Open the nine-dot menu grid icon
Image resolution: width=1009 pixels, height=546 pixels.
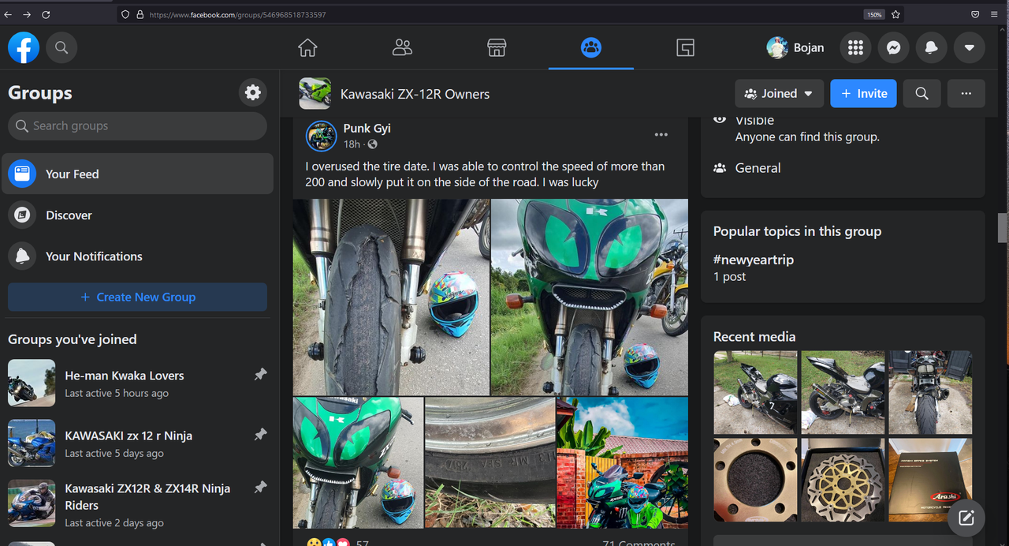coord(855,48)
